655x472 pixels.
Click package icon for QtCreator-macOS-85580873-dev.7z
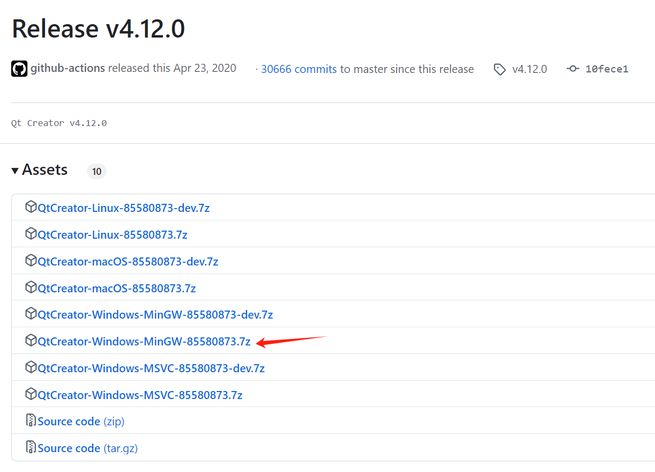click(31, 261)
